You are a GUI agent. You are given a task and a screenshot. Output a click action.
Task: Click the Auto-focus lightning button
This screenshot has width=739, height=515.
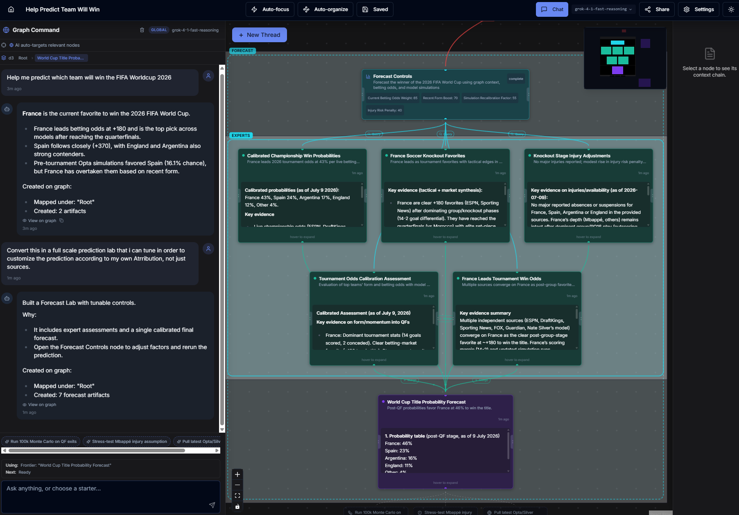pos(270,9)
